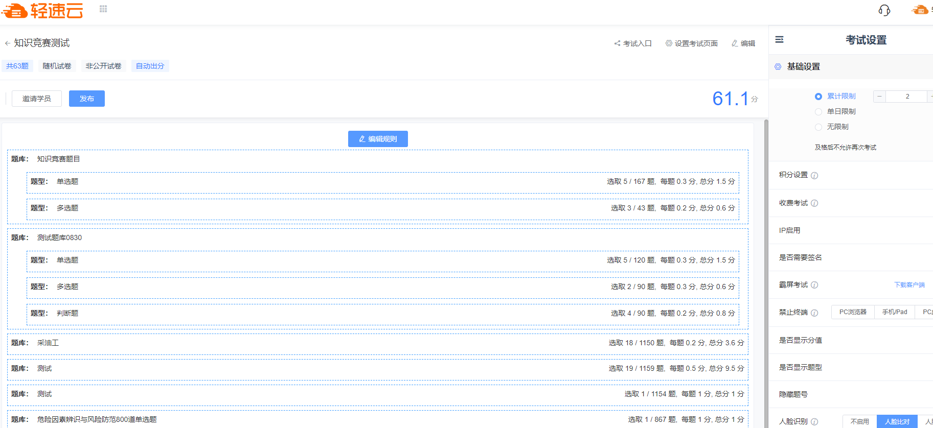The width and height of the screenshot is (933, 428).
Task: Select the 单日限制 radio option
Action: click(x=818, y=112)
